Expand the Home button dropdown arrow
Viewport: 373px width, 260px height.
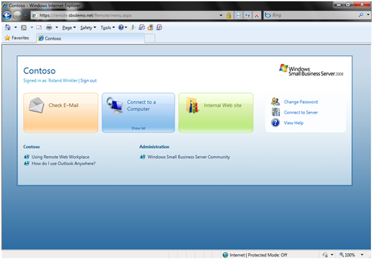point(16,27)
